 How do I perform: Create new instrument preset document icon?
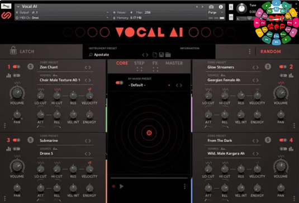(155, 55)
